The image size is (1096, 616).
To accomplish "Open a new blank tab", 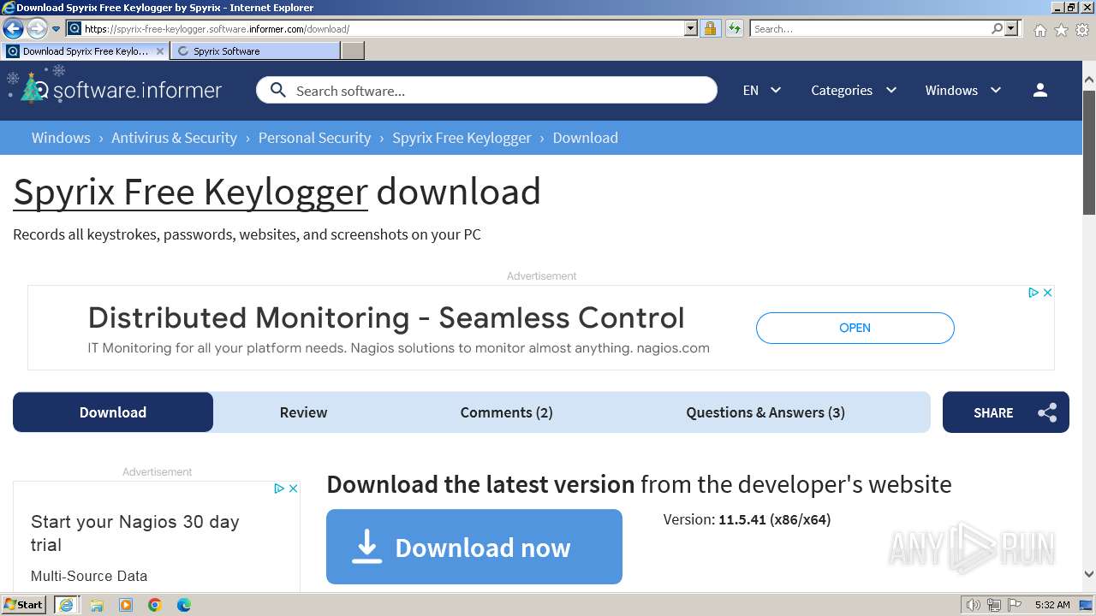I will (x=353, y=51).
